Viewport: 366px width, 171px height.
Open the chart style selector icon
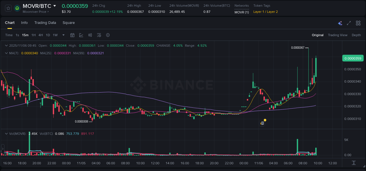(x=81, y=35)
